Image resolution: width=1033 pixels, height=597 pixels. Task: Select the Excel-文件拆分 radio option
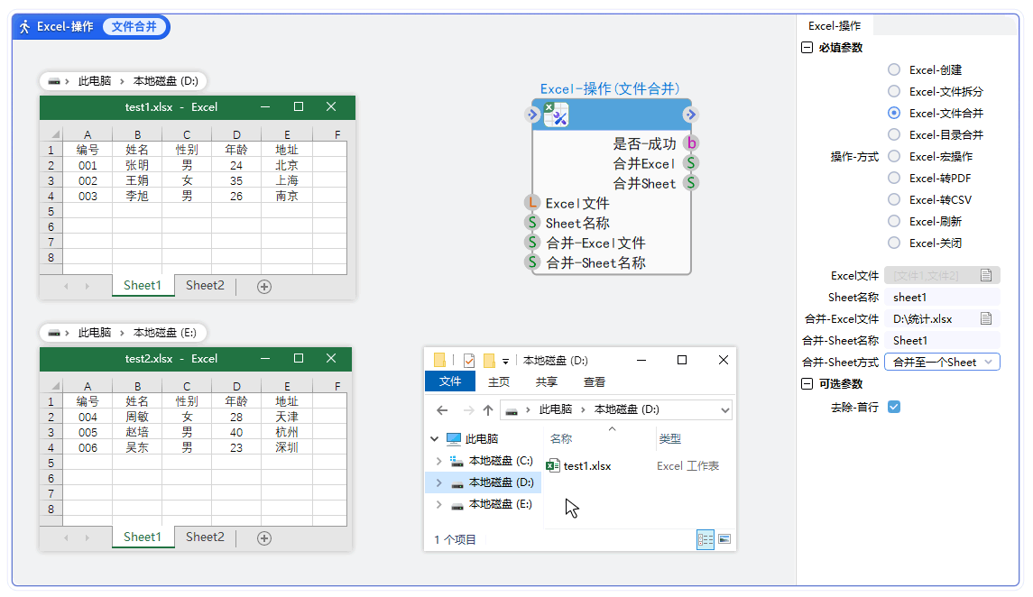[893, 91]
